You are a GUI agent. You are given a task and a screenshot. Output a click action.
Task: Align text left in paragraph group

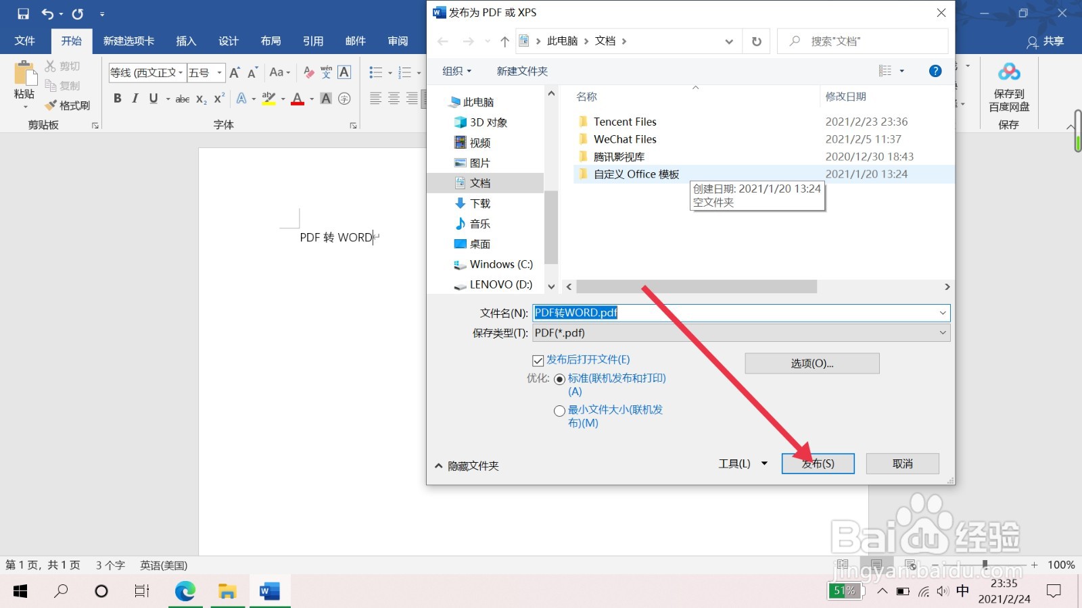coord(376,99)
